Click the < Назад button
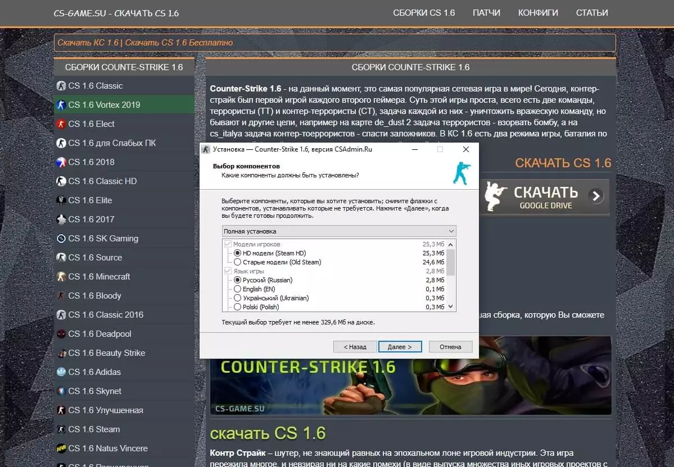 pyautogui.click(x=355, y=347)
